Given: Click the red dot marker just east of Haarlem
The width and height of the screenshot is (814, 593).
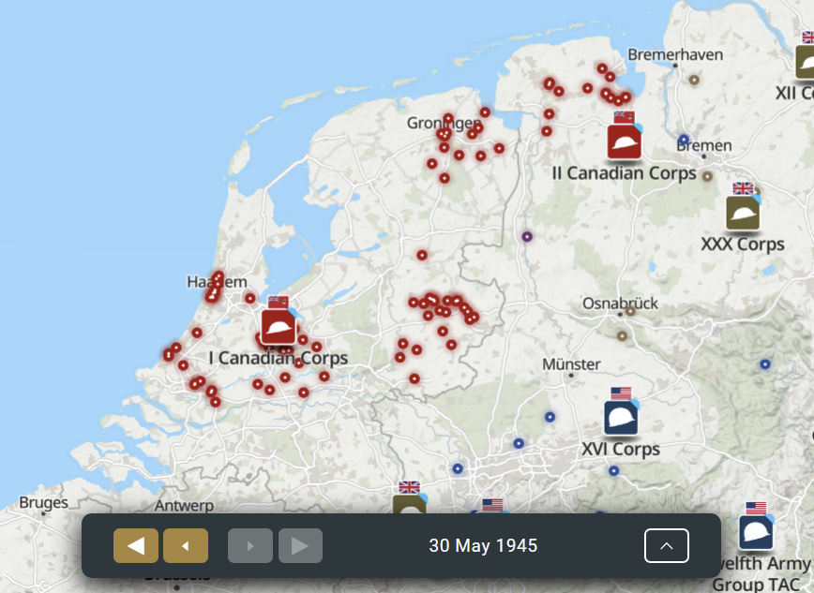Looking at the screenshot, I should pyautogui.click(x=250, y=298).
